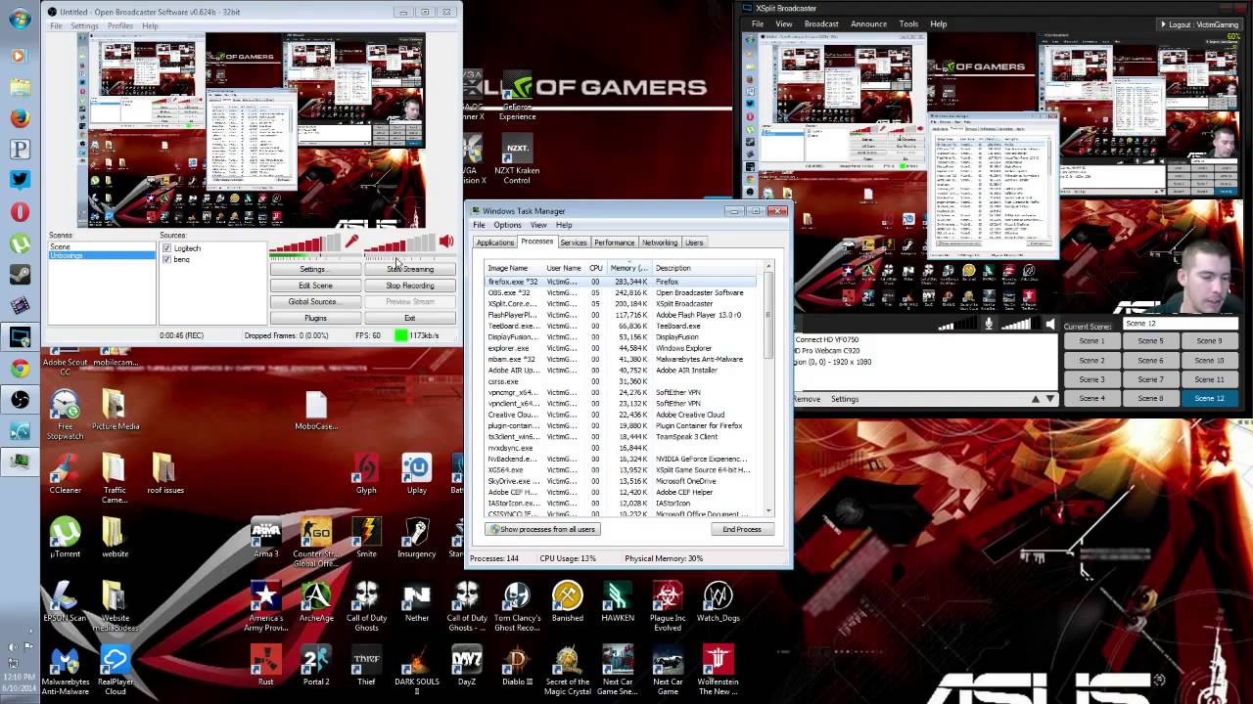Click Settings link under XSplit sources list
The image size is (1253, 704).
tap(845, 399)
